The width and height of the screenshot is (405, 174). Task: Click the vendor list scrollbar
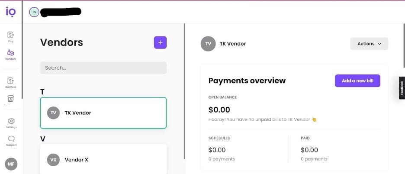point(185,91)
